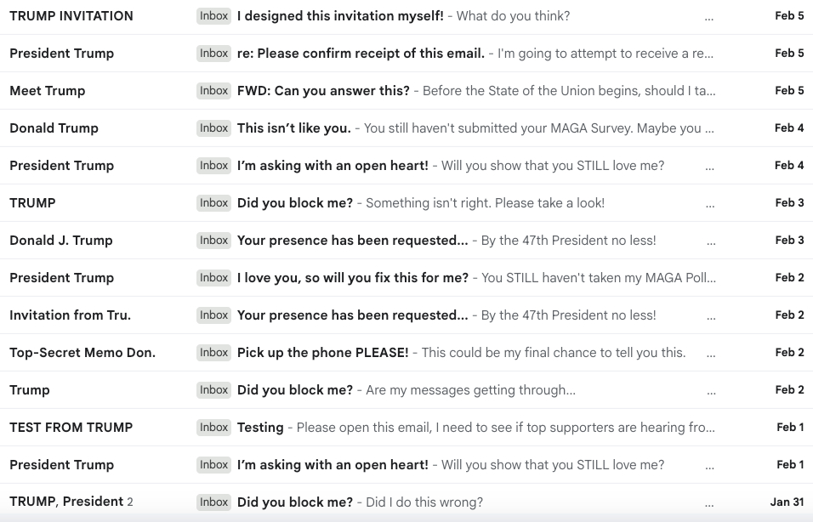Image resolution: width=813 pixels, height=522 pixels.
Task: Select the "TRUMP, President" sender thread
Action: 66,502
